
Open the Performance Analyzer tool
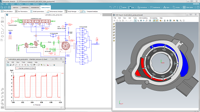tap(55, 12)
